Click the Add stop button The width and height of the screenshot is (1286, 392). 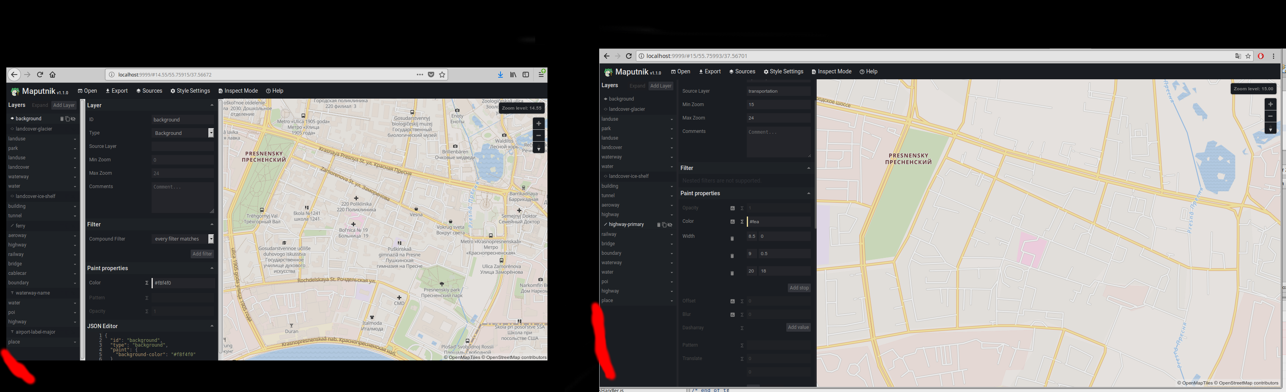(x=799, y=288)
